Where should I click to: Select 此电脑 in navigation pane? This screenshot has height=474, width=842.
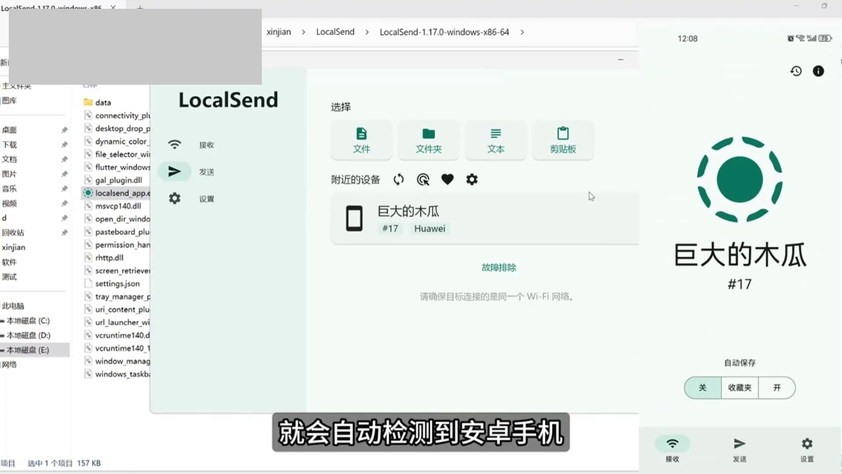click(13, 306)
